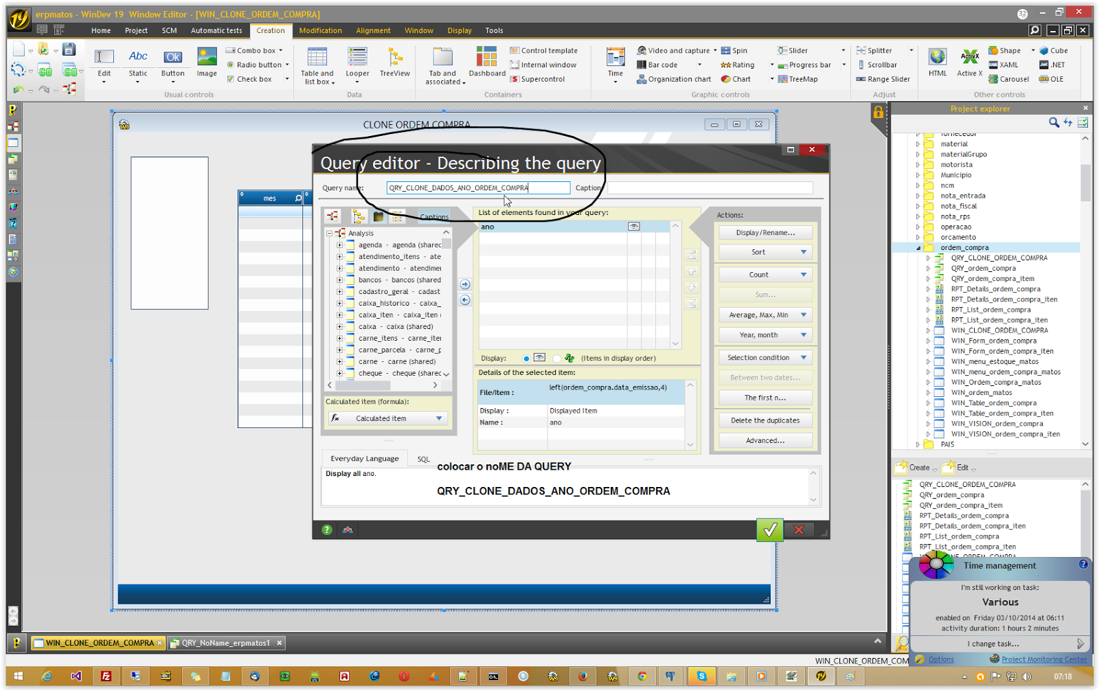1099x691 pixels.
Task: Open the Project ribbon tab
Action: tap(136, 30)
